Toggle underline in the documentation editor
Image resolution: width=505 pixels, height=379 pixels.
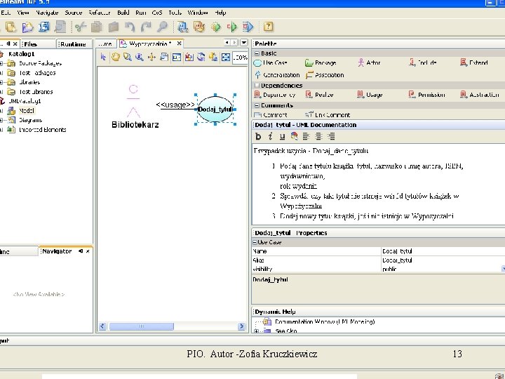pos(282,136)
